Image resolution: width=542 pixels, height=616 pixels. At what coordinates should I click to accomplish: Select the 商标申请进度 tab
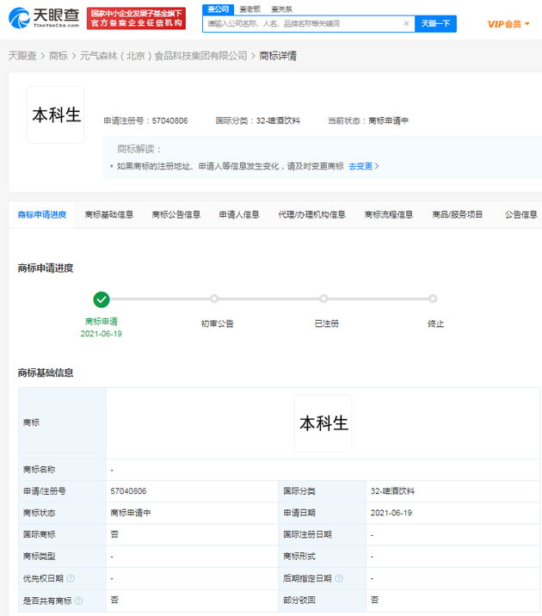coord(42,214)
